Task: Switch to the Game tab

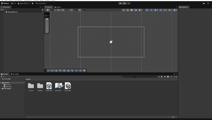Action: [x=58, y=7]
